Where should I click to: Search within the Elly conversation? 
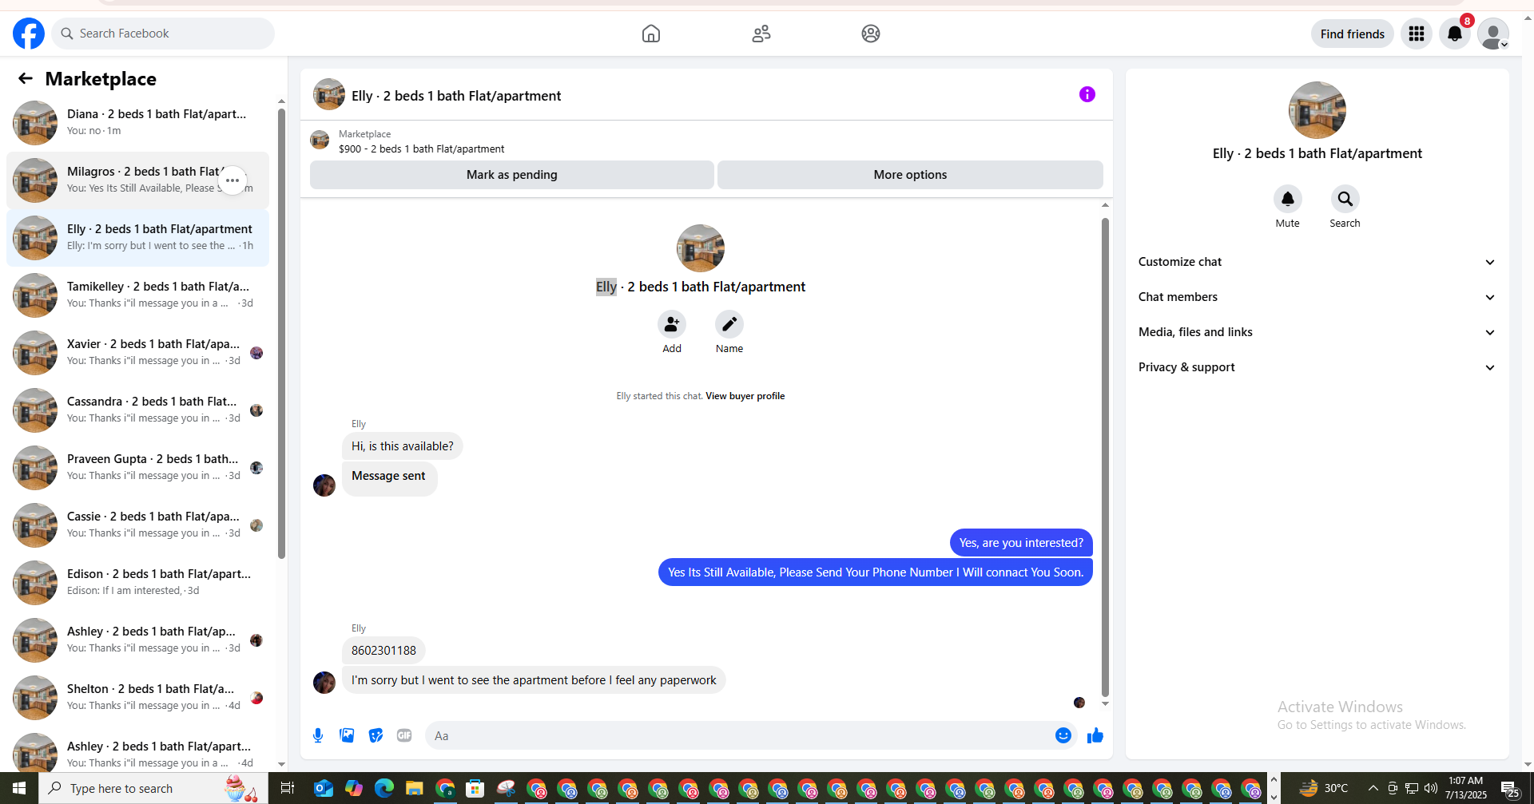pyautogui.click(x=1345, y=199)
